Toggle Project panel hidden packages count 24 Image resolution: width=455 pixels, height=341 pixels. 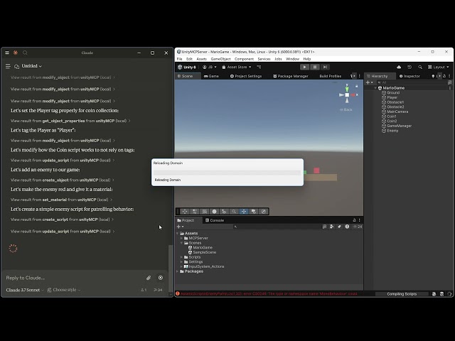357,227
